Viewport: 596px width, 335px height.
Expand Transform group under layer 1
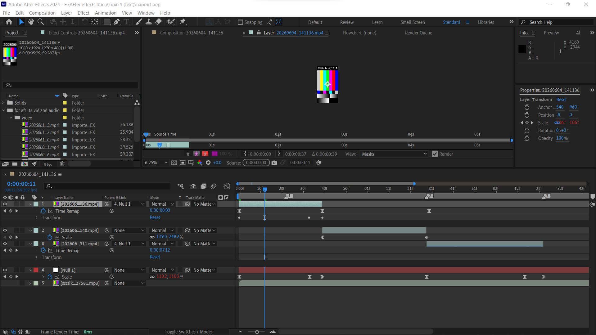pos(37,218)
